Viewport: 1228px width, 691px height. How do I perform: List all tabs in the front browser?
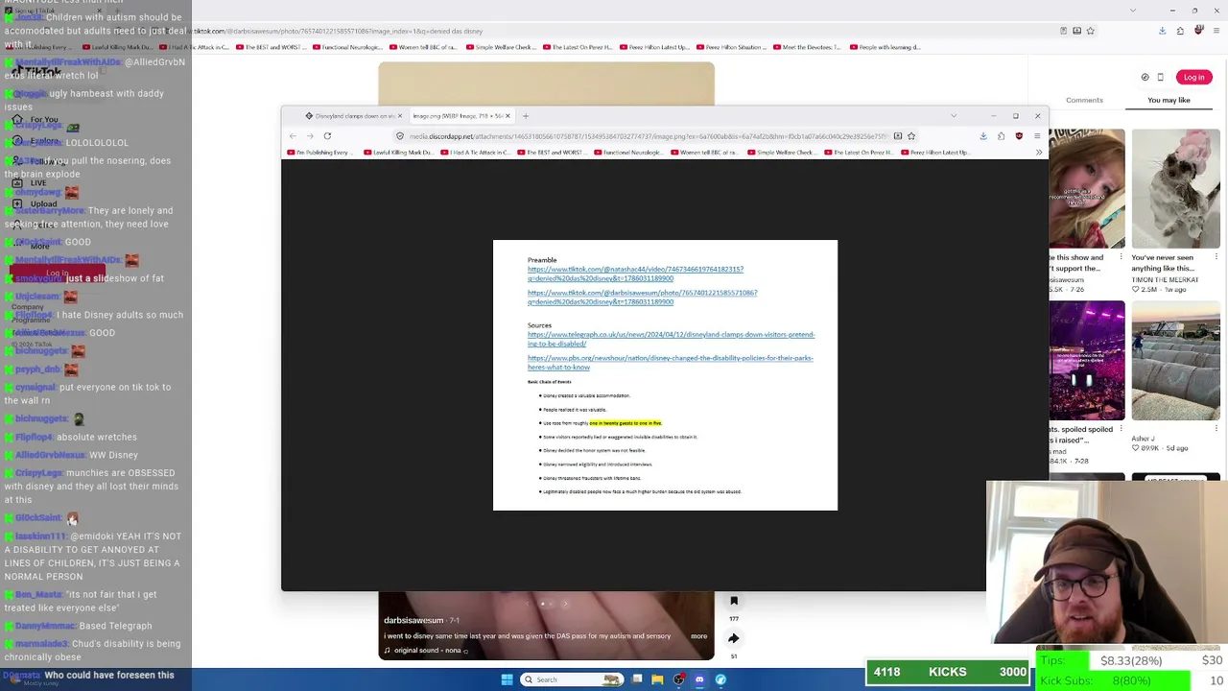pos(954,116)
